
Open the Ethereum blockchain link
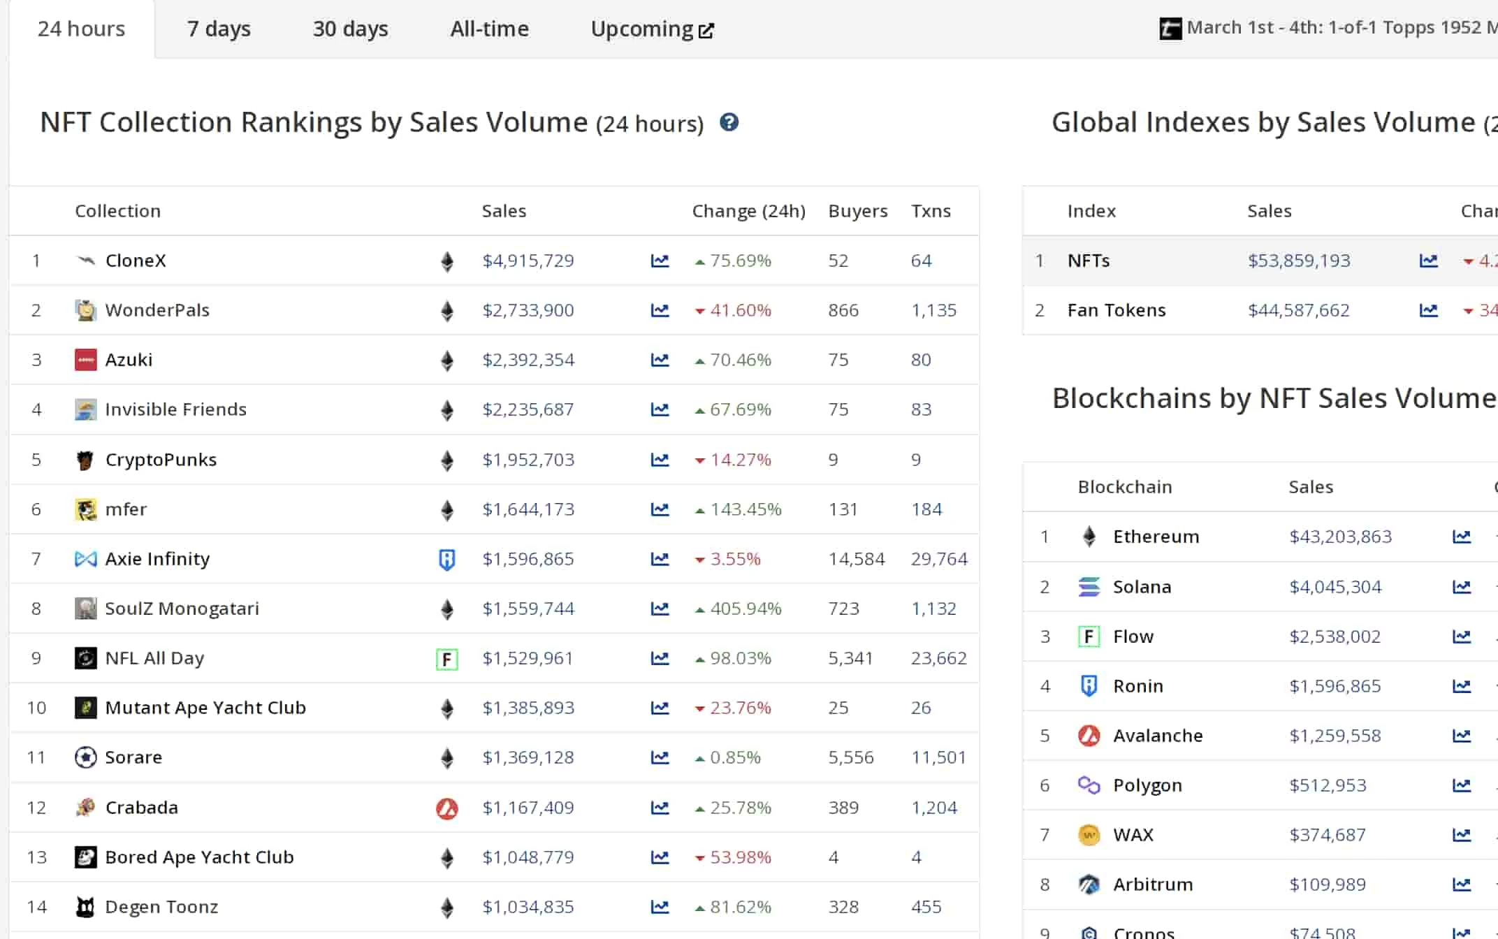pos(1156,537)
